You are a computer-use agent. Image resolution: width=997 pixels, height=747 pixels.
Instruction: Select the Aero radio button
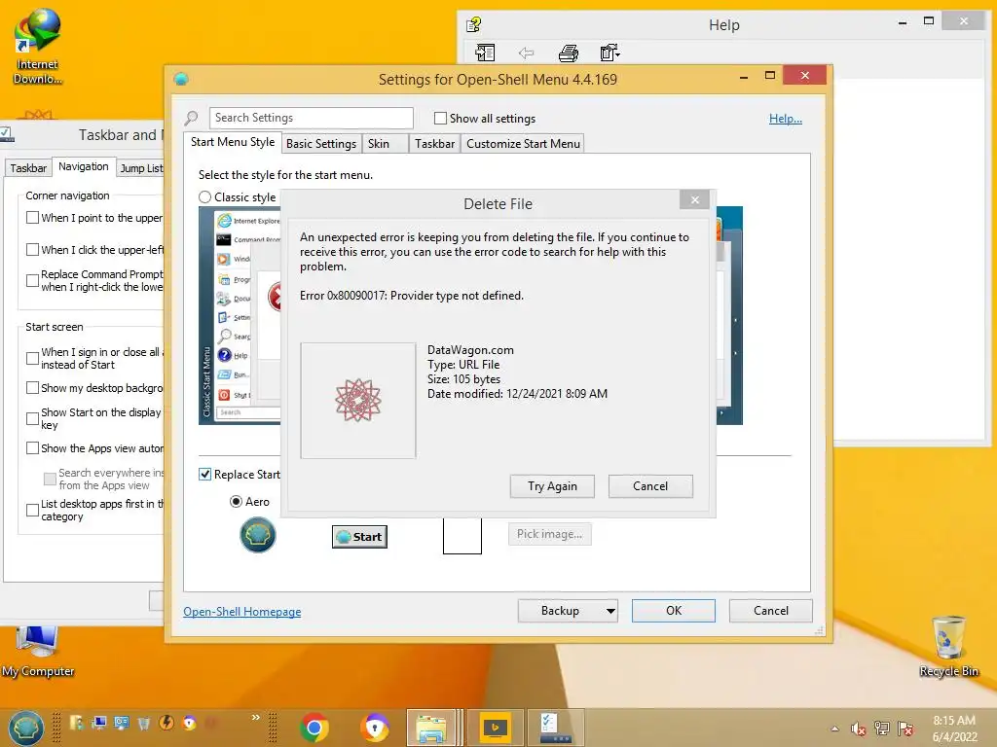pos(236,501)
